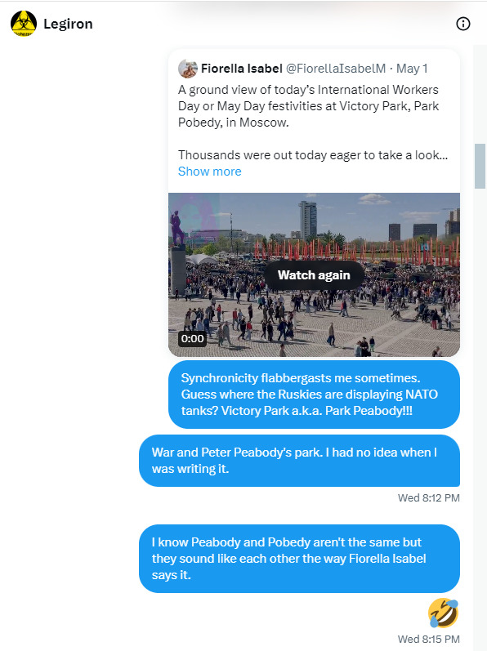Click the Wed 8:12 PM timestamp
487x651 pixels.
click(x=428, y=497)
